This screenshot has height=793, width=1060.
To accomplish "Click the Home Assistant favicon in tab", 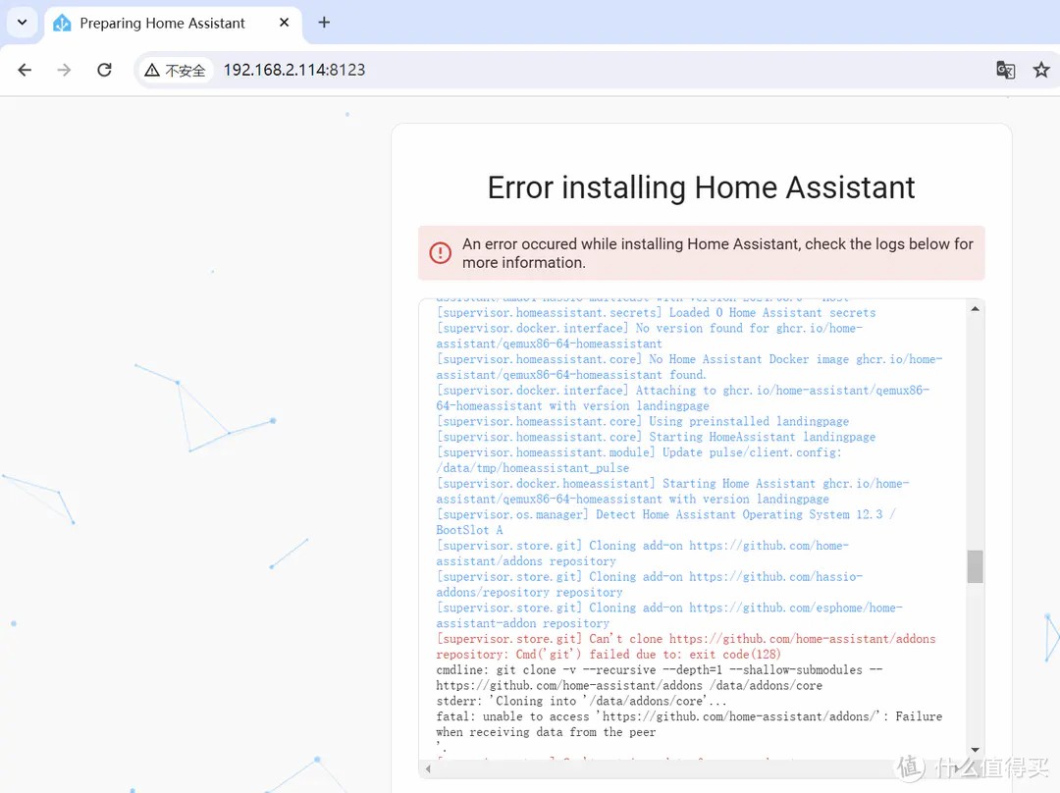I will (63, 23).
